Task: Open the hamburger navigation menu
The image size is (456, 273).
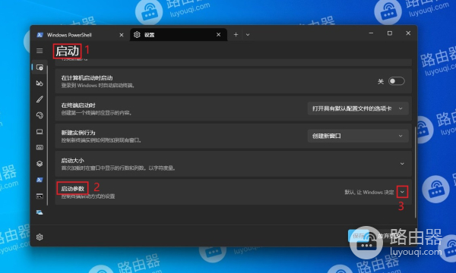Action: point(40,51)
